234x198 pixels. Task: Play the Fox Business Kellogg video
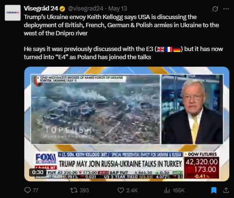(127, 124)
